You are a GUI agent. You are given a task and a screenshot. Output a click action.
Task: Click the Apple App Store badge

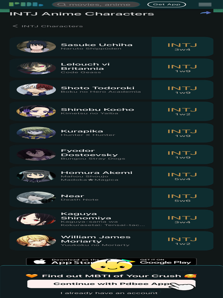tap(66, 262)
